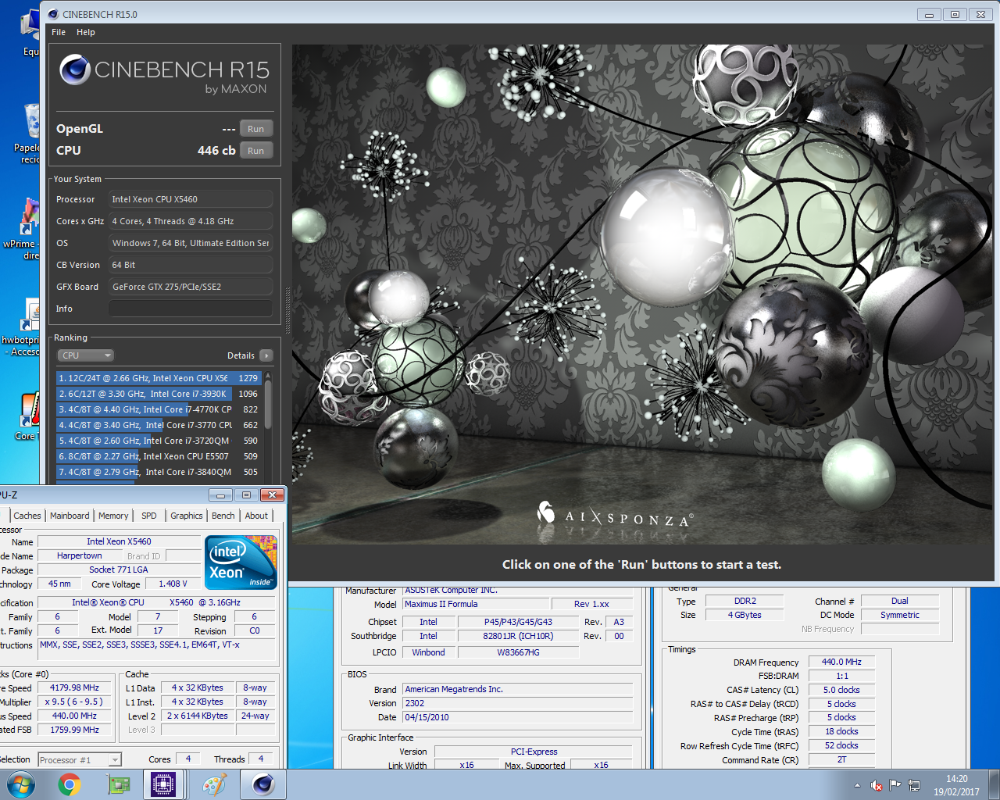Screen dimensions: 1000x800
Task: Click the GFX Board GeForce GTX 275 field
Action: point(191,287)
